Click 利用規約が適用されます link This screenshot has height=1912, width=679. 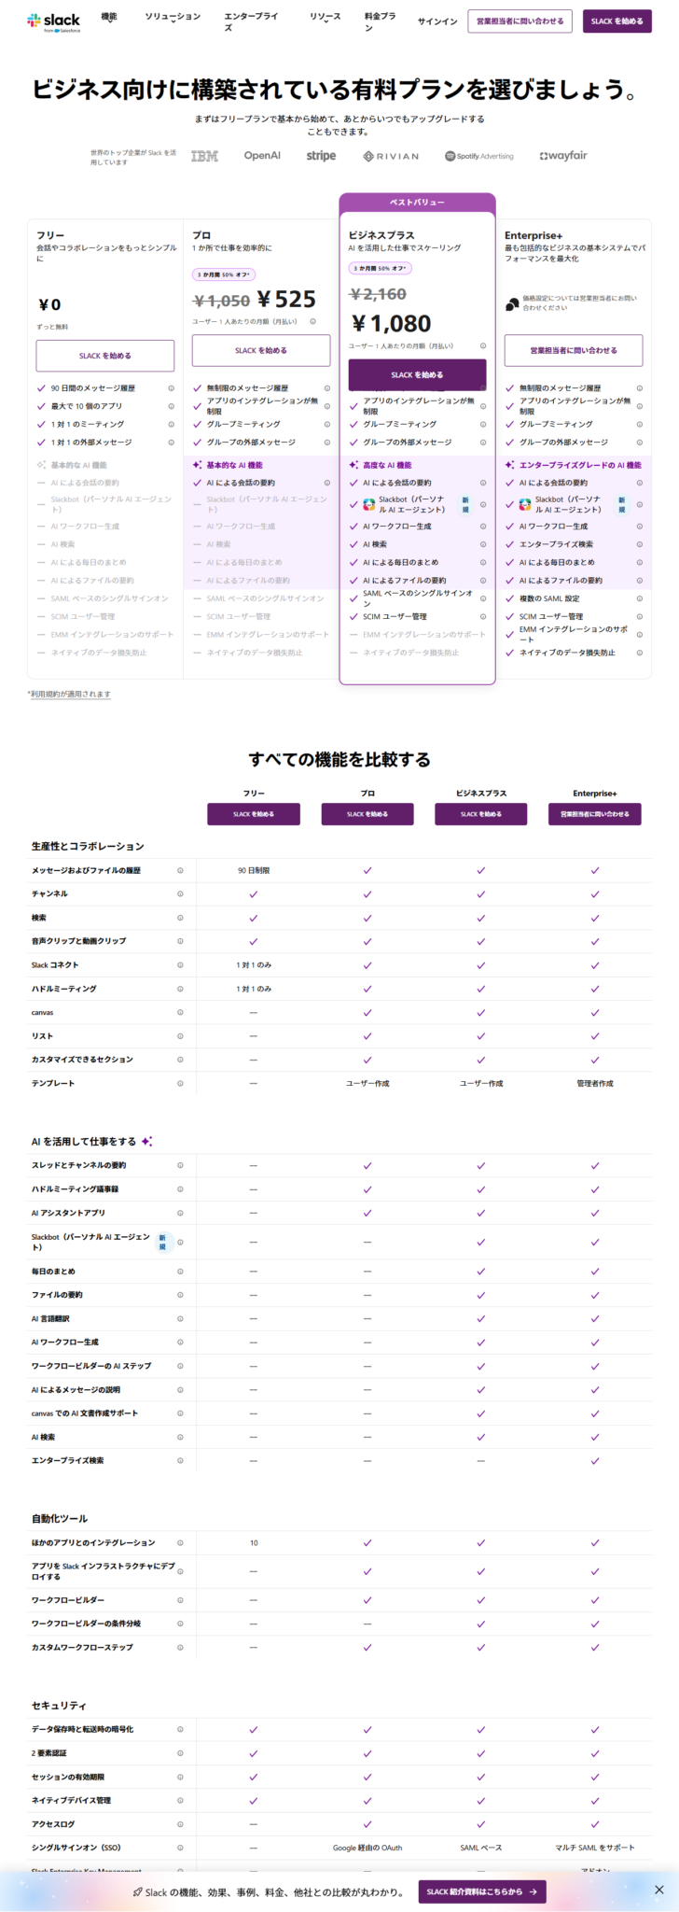point(69,694)
